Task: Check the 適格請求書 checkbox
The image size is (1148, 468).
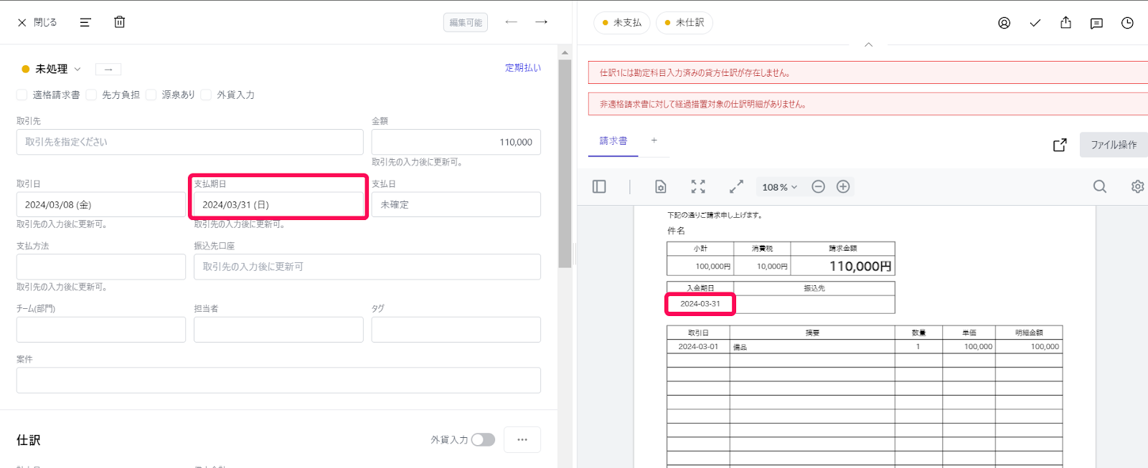Action: pos(22,95)
